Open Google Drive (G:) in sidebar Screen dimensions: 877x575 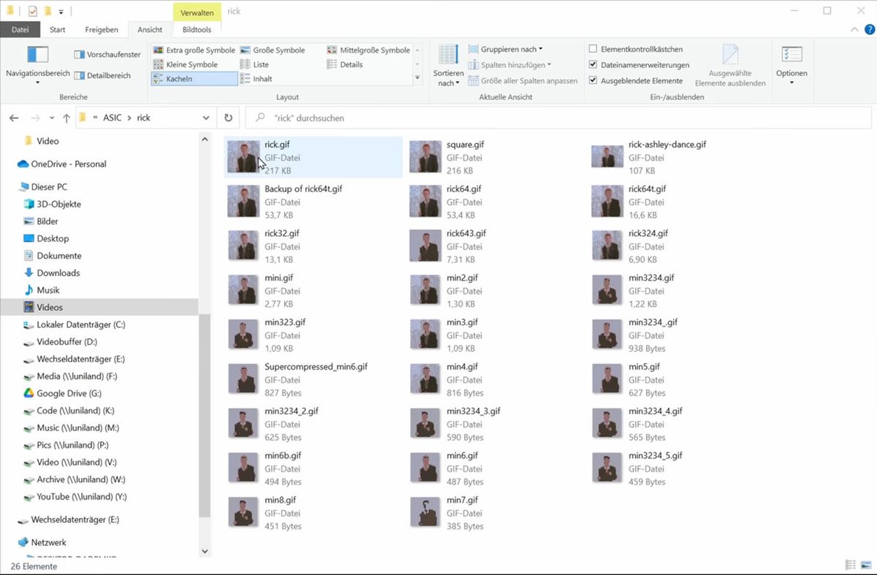(x=69, y=393)
